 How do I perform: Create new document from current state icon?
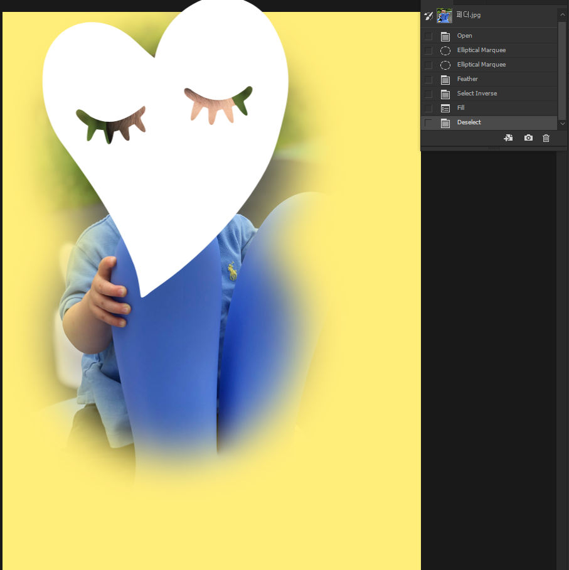[x=508, y=137]
